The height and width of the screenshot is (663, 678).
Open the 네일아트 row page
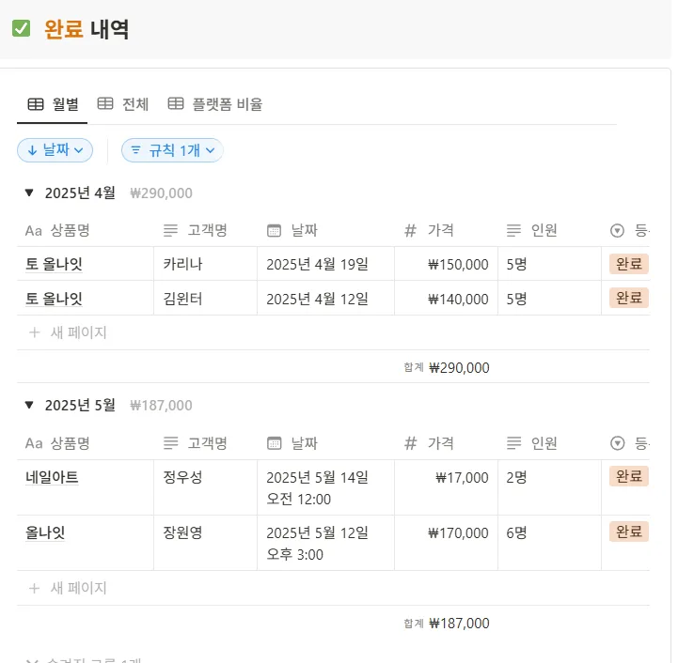pos(53,477)
